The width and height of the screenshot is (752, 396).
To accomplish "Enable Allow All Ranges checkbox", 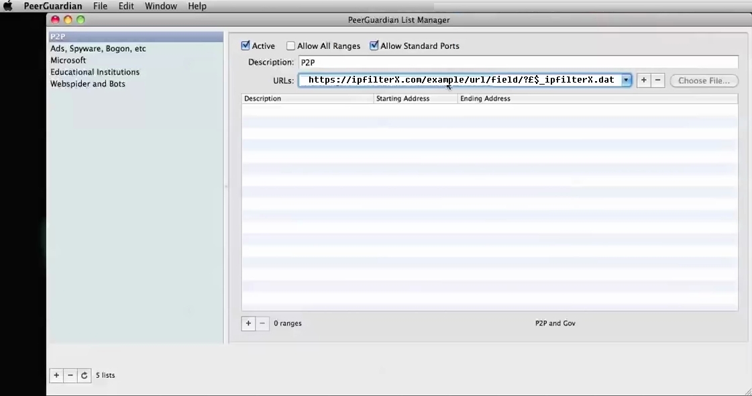I will (x=290, y=46).
